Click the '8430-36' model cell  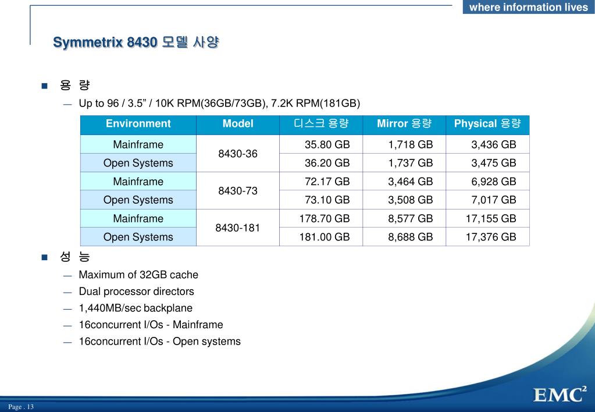click(x=238, y=154)
